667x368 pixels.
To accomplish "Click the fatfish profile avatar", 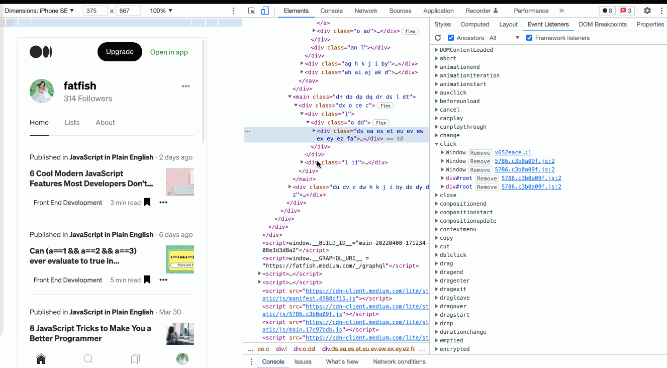I will pyautogui.click(x=42, y=91).
